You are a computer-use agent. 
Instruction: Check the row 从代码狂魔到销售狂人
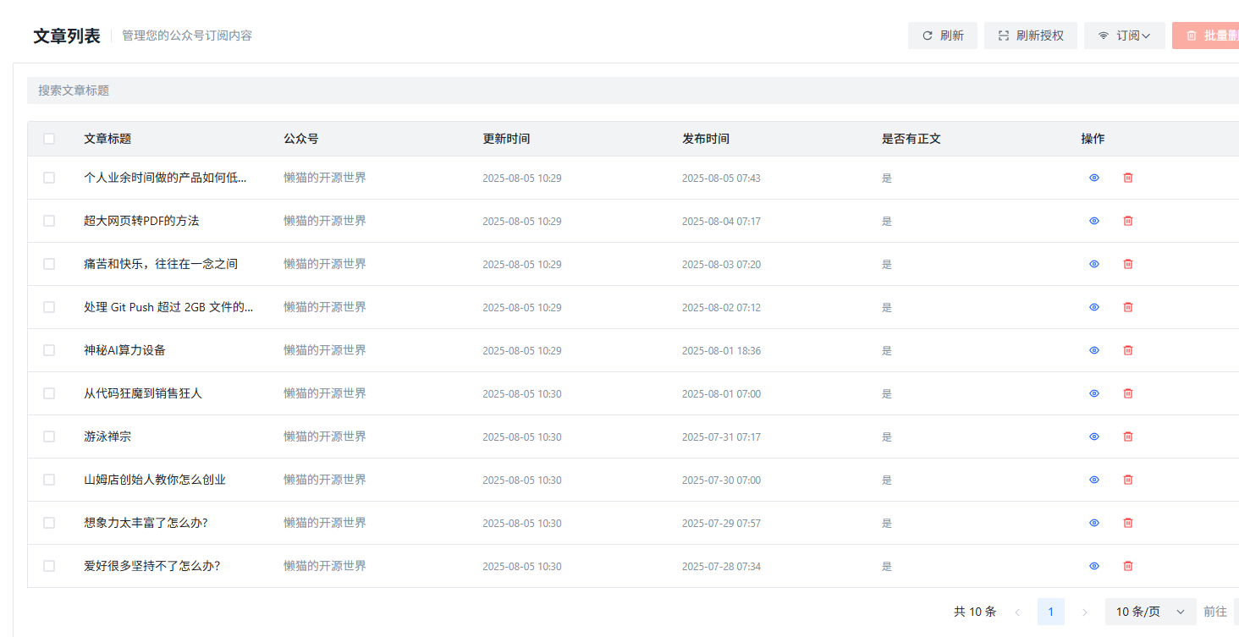coord(49,393)
